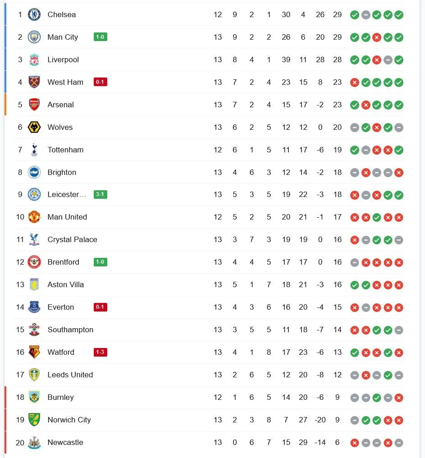Image resolution: width=425 pixels, height=458 pixels.
Task: Click West Ham's 0-1 score badge
Action: 101,82
